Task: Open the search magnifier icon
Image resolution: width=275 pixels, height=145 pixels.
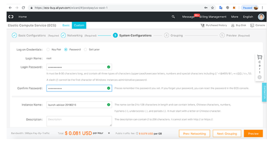Action: click(x=173, y=17)
